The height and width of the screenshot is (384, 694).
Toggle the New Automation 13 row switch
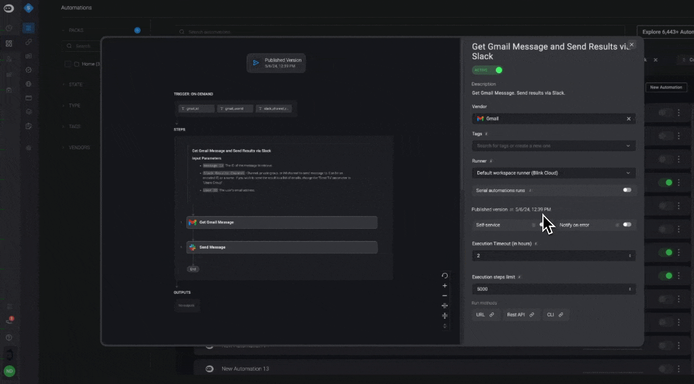[665, 369]
